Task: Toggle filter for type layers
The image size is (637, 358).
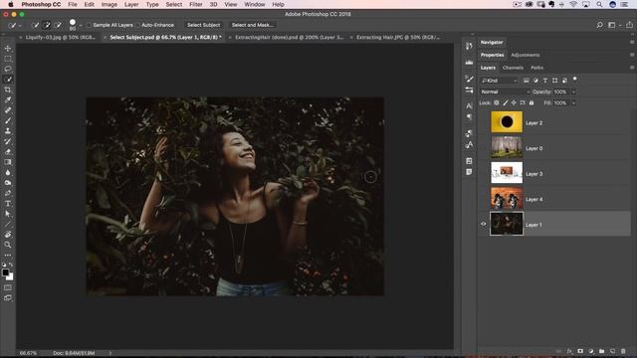Action: pyautogui.click(x=545, y=81)
